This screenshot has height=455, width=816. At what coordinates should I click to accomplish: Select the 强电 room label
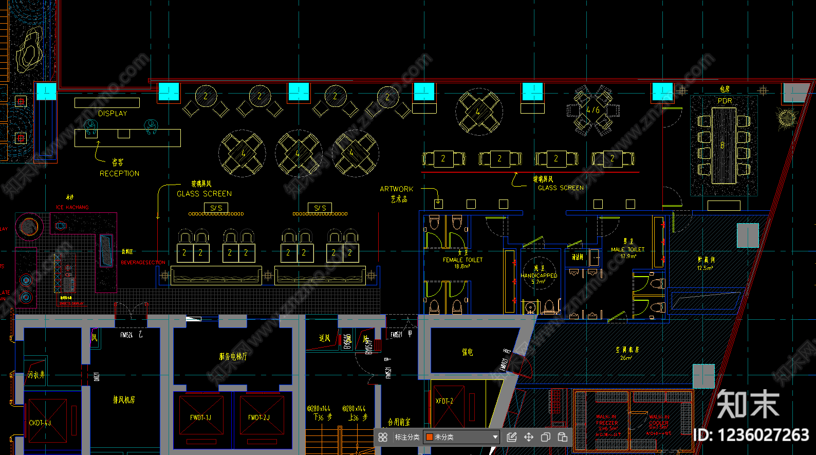pos(467,352)
